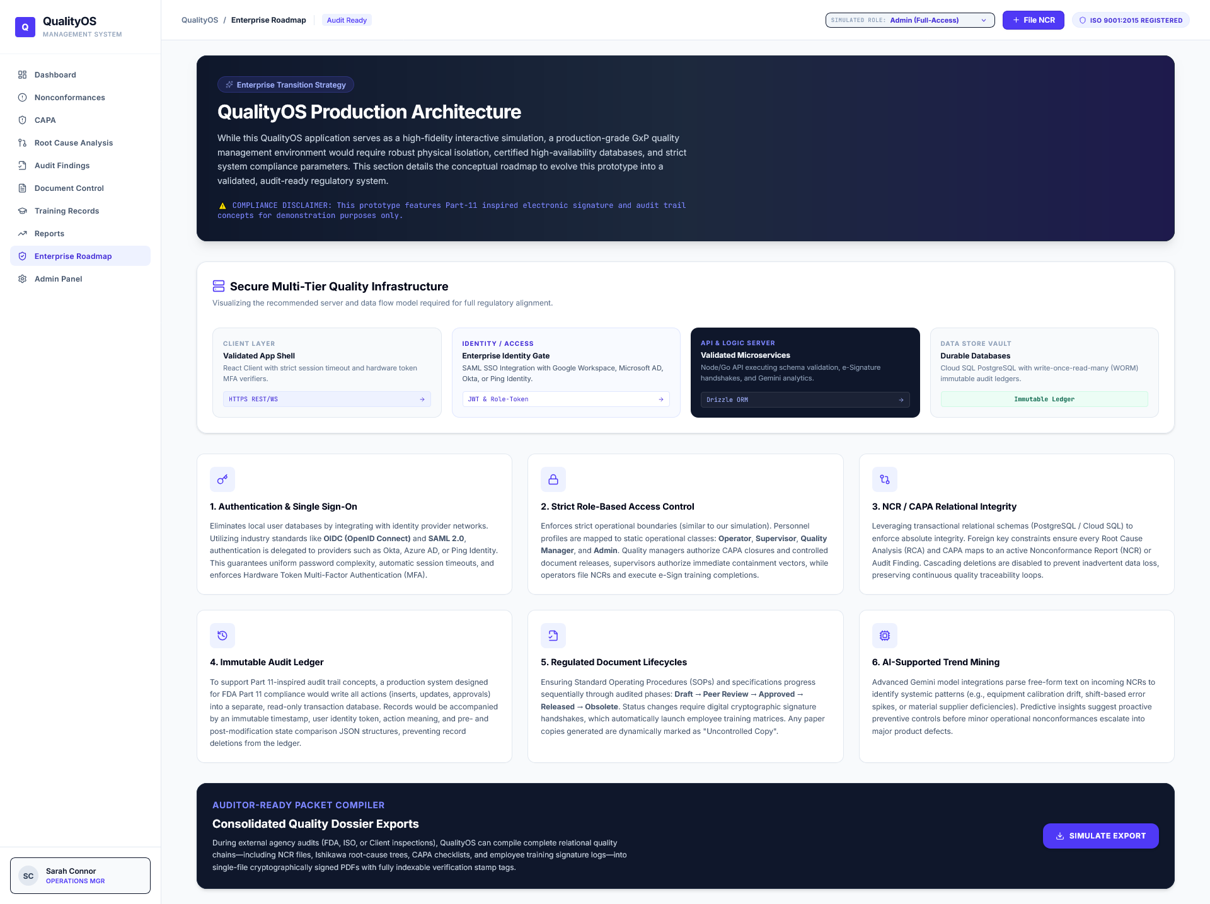Click the sparkle icon in Enterprise Transition Strategy badge

(x=229, y=85)
